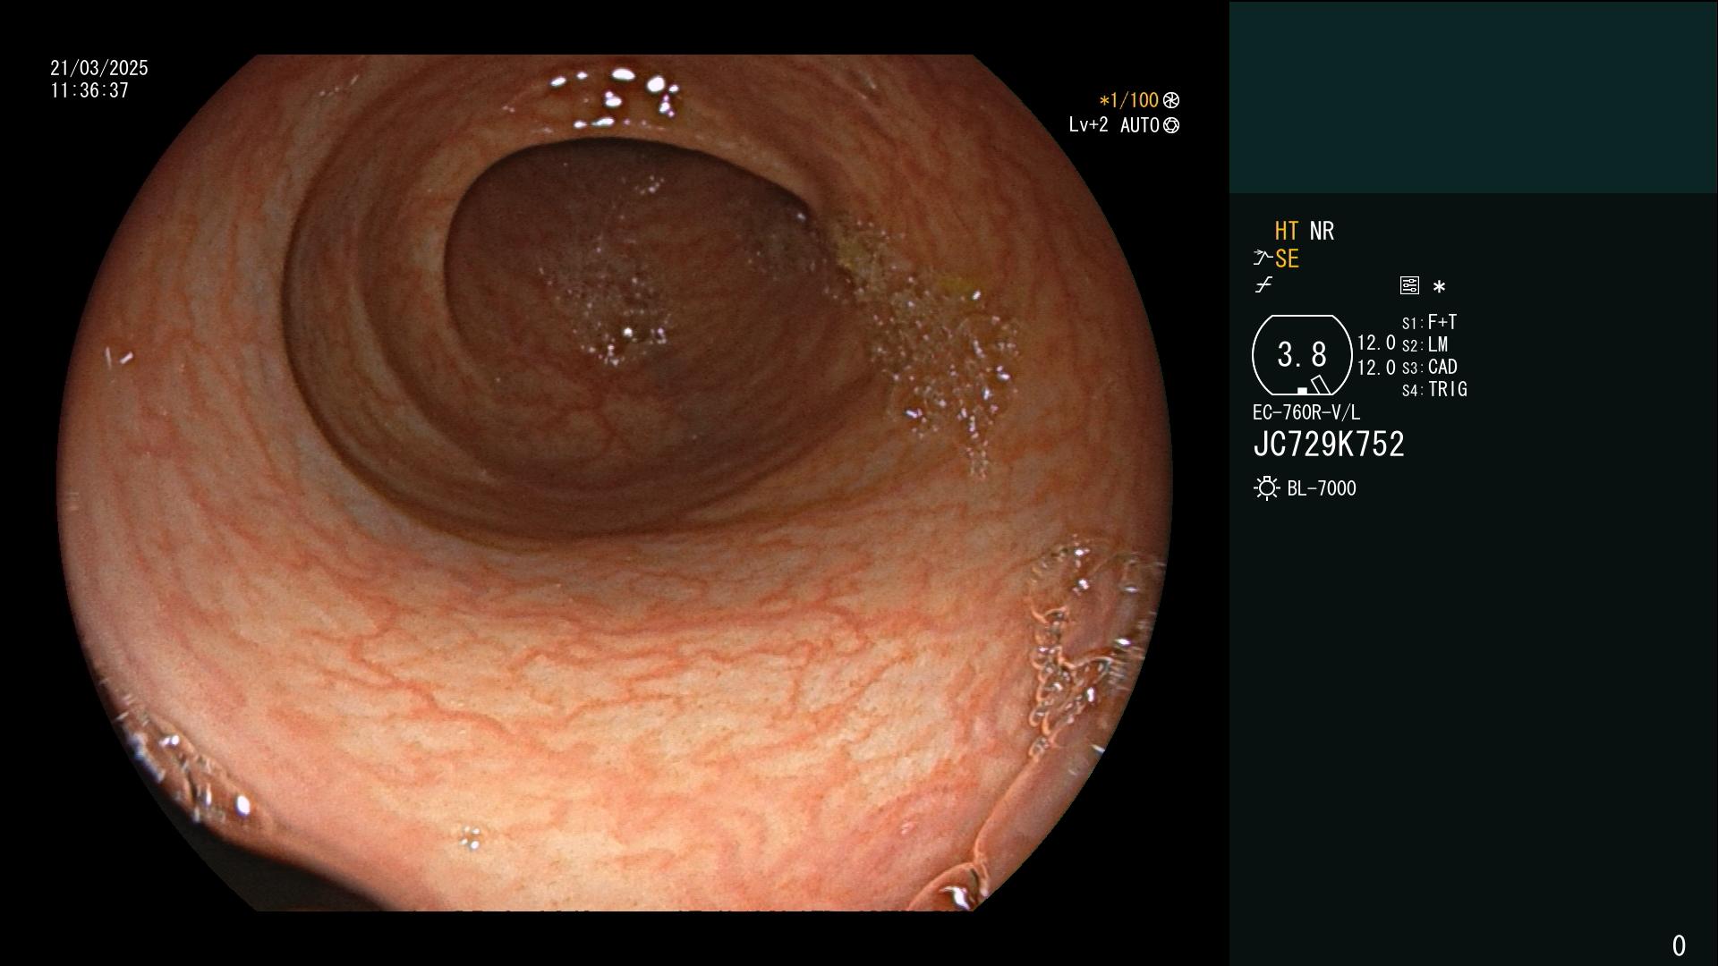This screenshot has height=966, width=1718.
Task: Click the sliders settings icon
Action: click(x=1409, y=285)
